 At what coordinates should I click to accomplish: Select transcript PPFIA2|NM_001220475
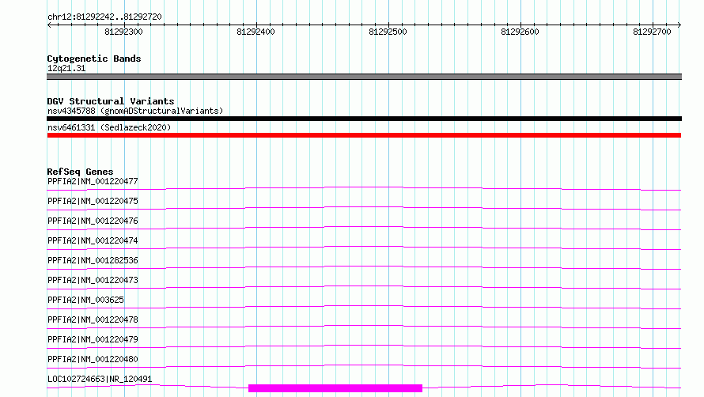click(x=93, y=201)
